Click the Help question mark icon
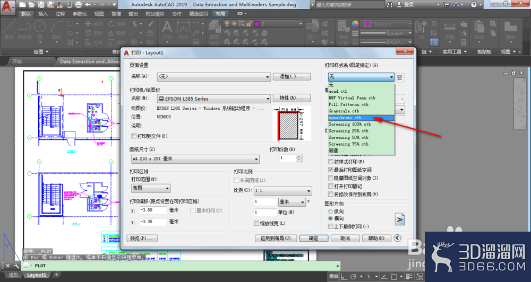Screen dimensions: 531x282 (x=474, y=5)
